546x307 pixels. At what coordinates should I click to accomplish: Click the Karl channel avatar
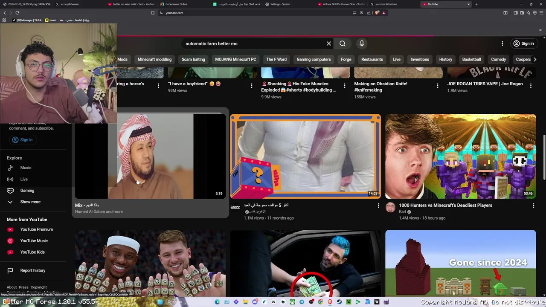tap(390, 207)
